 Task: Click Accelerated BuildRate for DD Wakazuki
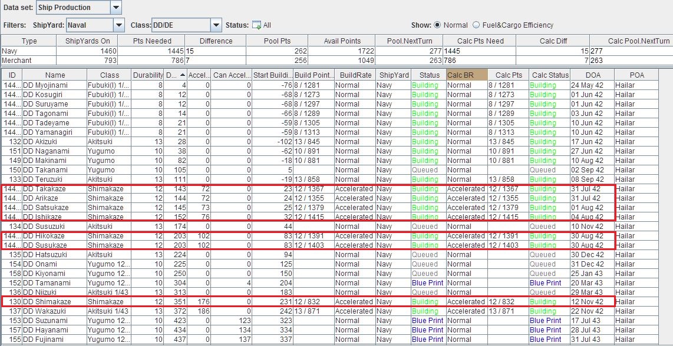pos(354,311)
